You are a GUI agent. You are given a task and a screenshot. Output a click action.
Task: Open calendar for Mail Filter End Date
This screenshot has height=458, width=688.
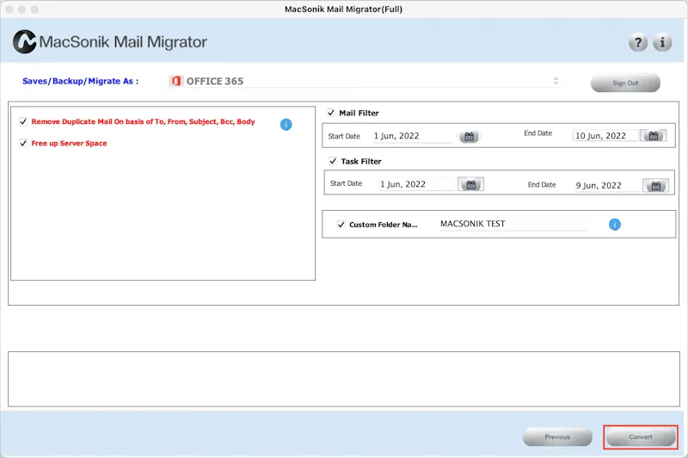point(654,136)
